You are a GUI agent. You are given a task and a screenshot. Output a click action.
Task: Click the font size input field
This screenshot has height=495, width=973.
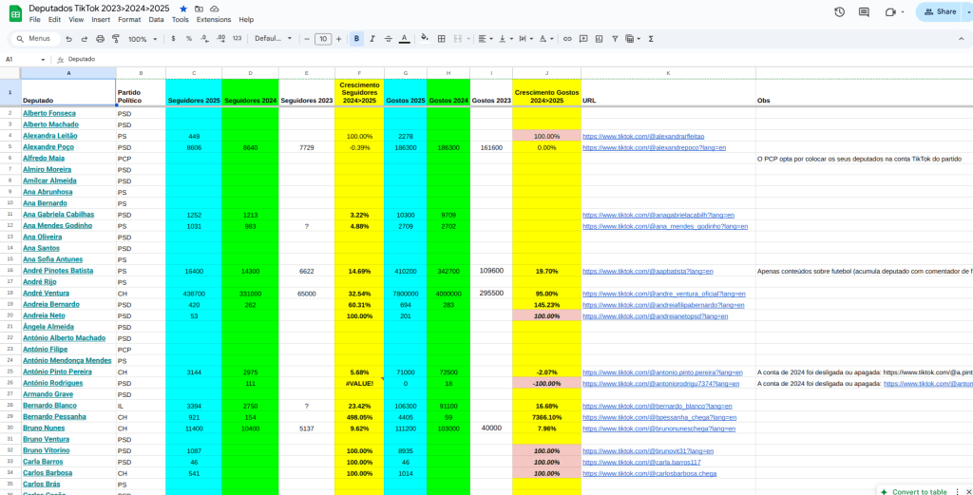coord(323,39)
